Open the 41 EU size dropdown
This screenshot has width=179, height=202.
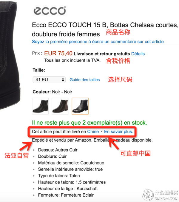(x=49, y=80)
